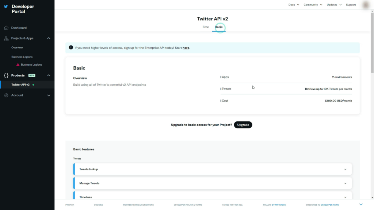
Task: Expand the Account section in the sidebar
Action: (x=49, y=95)
